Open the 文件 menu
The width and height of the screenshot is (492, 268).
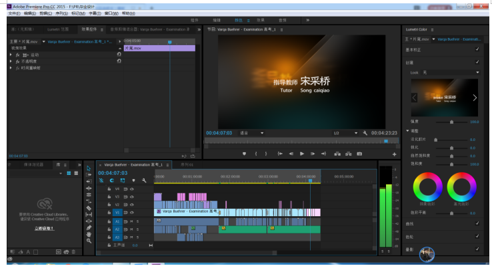(x=15, y=13)
